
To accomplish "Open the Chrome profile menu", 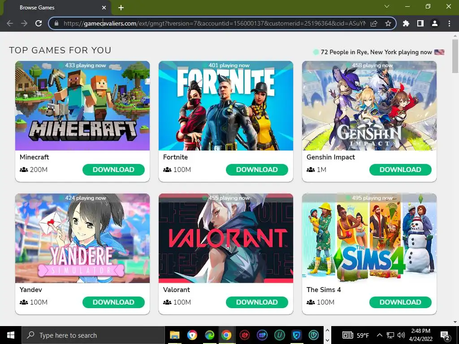I will 435,23.
